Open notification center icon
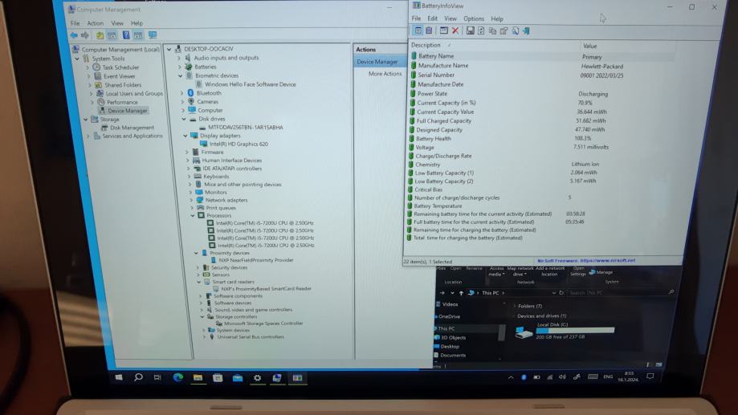Viewport: 738px width, 415px height. (650, 376)
